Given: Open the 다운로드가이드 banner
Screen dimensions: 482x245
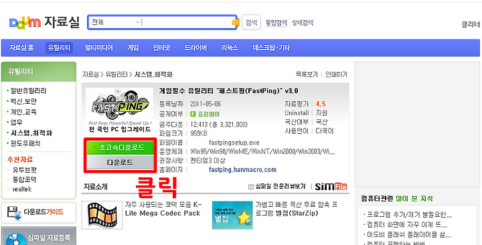Looking at the screenshot, I should pos(39,213).
